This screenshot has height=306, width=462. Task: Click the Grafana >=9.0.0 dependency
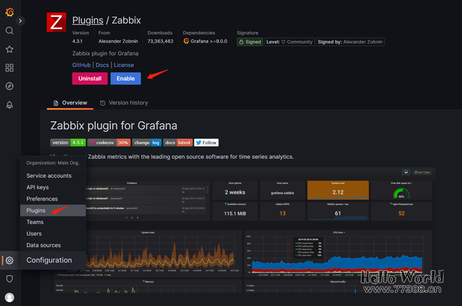click(x=206, y=41)
